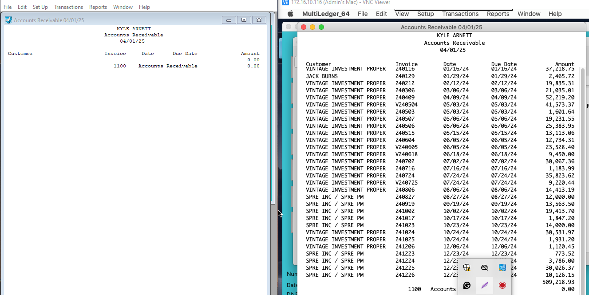Image resolution: width=589 pixels, height=295 pixels.
Task: Open the Set Up menu in the left window
Action: tap(40, 7)
